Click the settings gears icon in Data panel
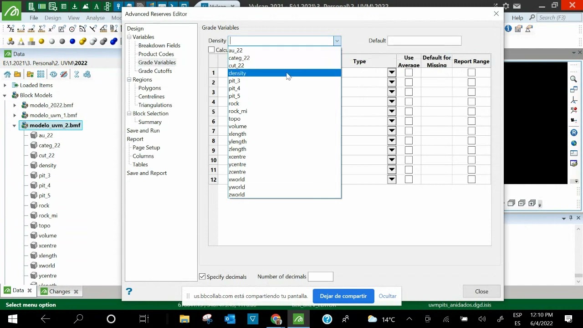Image resolution: width=583 pixels, height=328 pixels. [87, 74]
